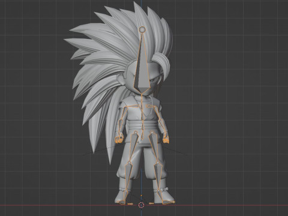The width and height of the screenshot is (288, 216).
Task: Select the finger bones of the viewer's-left hand
Action: [119, 140]
